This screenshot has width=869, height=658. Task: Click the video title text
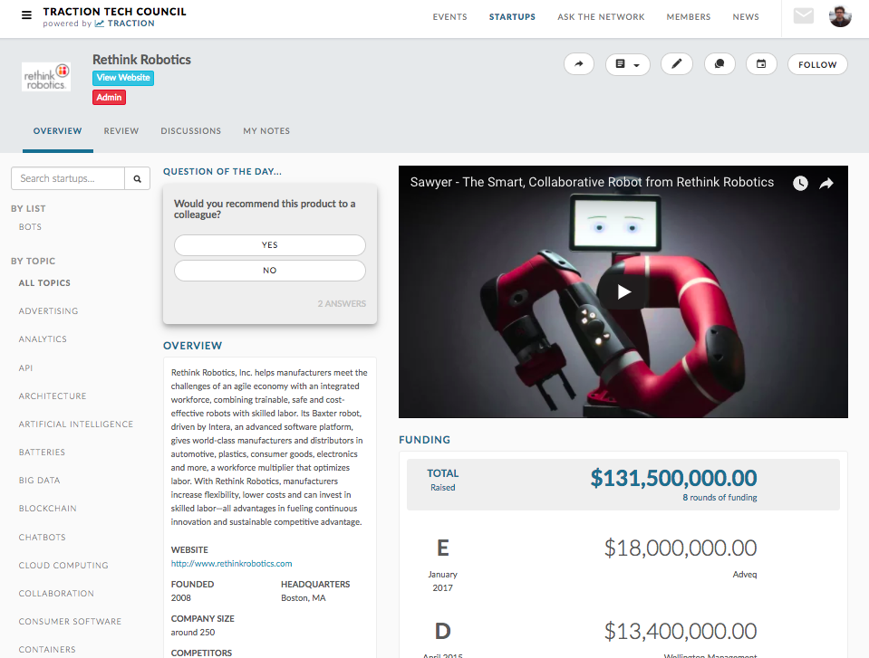(592, 182)
